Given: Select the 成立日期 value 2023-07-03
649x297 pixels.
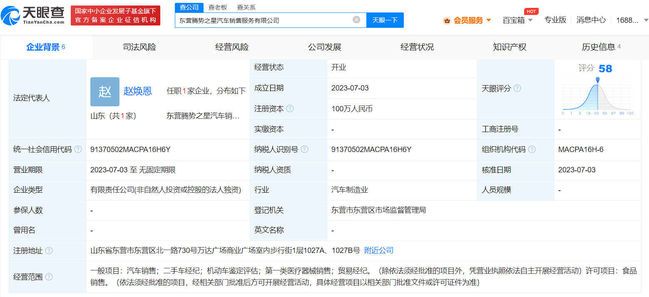Looking at the screenshot, I should point(350,88).
